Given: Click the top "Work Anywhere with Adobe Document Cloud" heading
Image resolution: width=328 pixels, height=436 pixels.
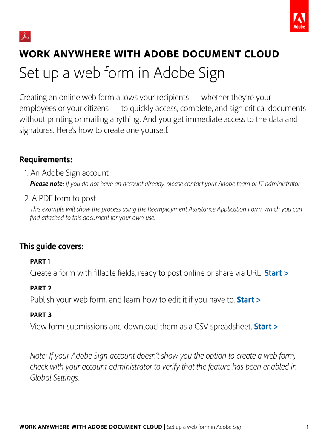Looking at the screenshot, I should pyautogui.click(x=149, y=54).
